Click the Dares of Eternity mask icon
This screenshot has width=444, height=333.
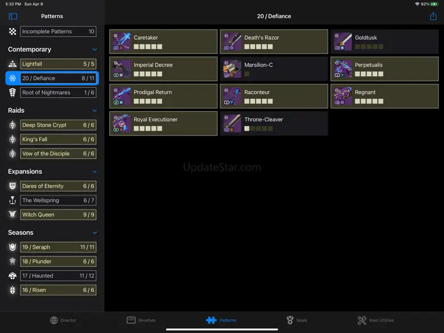(x=13, y=186)
